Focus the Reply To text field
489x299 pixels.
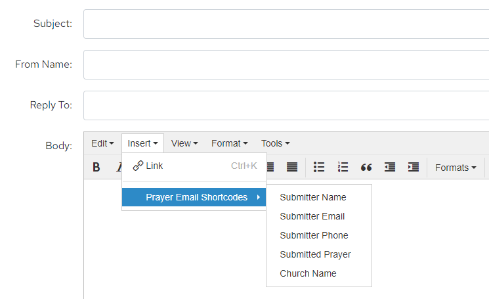[286, 105]
